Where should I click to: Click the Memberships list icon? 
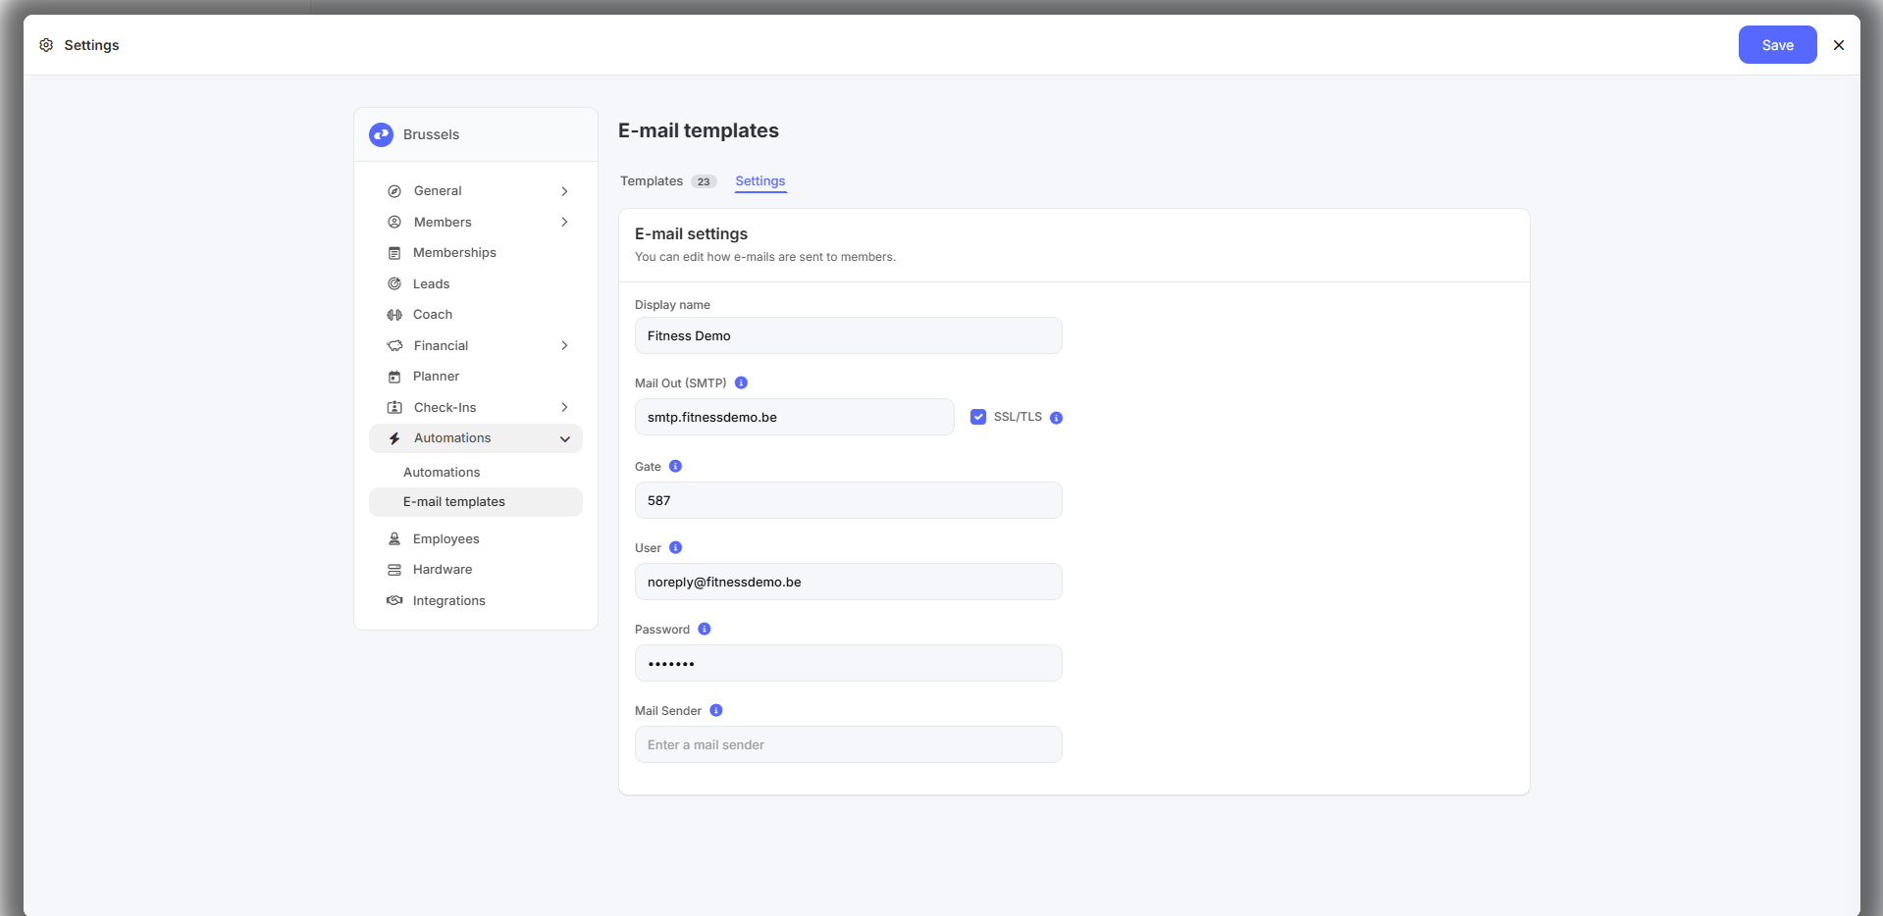point(394,253)
